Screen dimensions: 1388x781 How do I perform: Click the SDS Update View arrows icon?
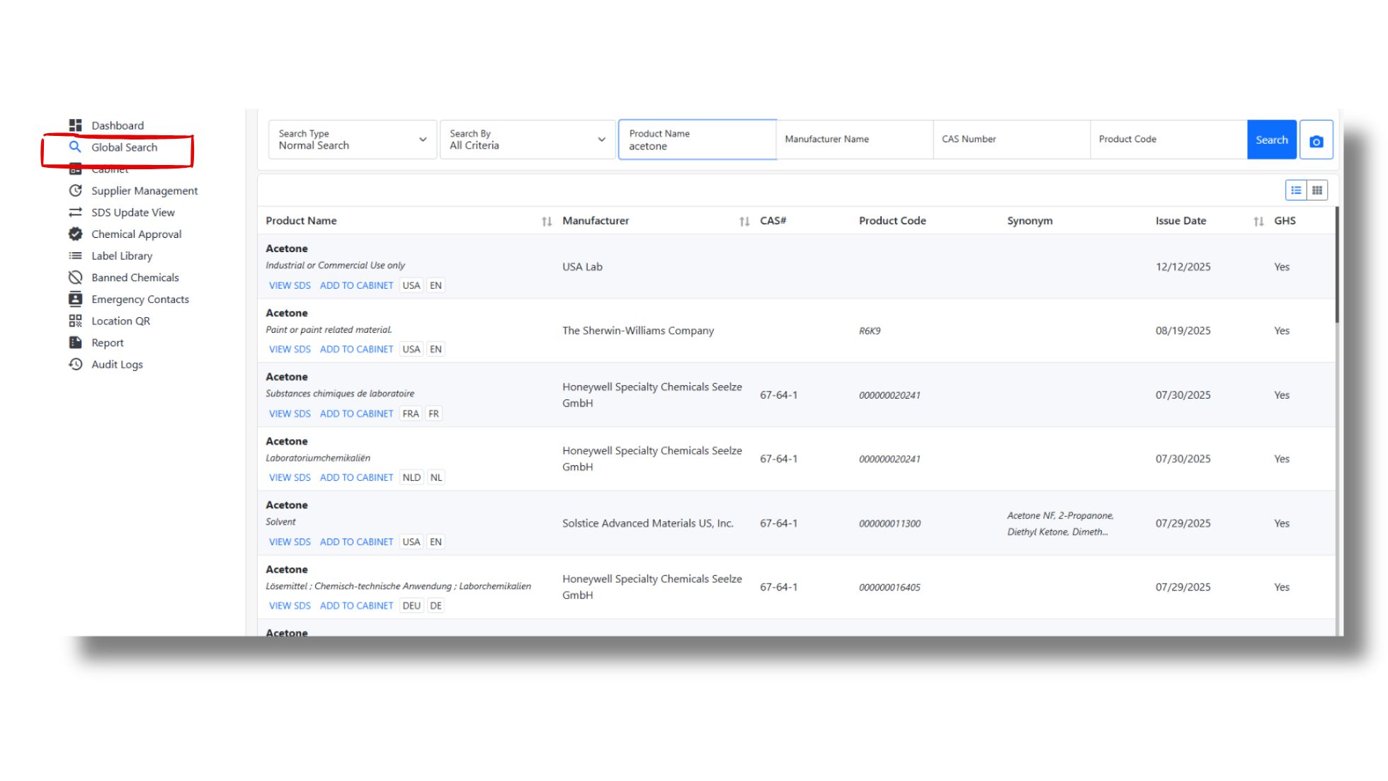[75, 212]
